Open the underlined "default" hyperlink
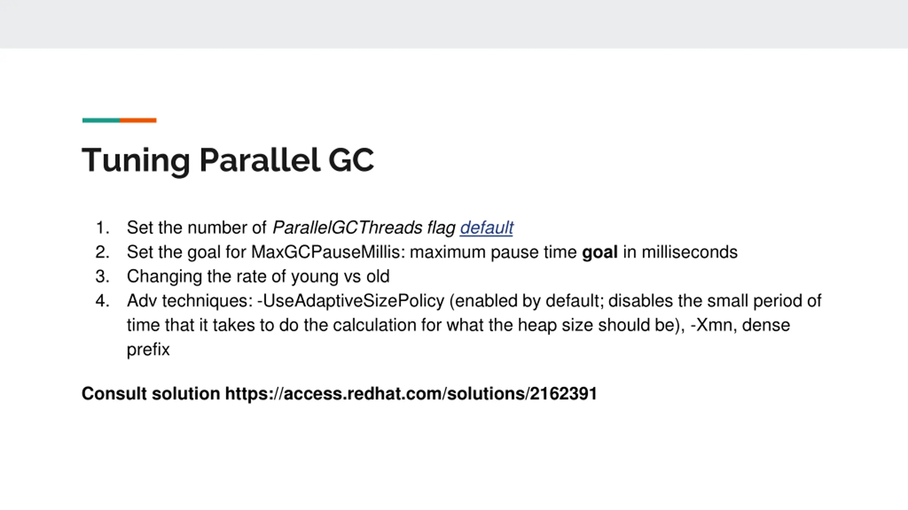This screenshot has width=908, height=510. (x=487, y=227)
